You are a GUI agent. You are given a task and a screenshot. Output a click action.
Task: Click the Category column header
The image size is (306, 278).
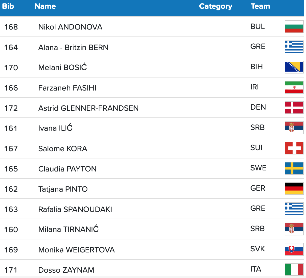click(x=215, y=6)
